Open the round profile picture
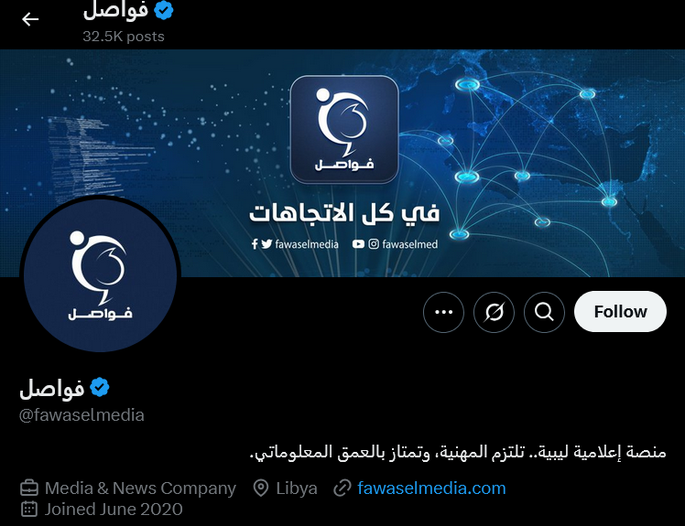The height and width of the screenshot is (526, 685). point(100,275)
